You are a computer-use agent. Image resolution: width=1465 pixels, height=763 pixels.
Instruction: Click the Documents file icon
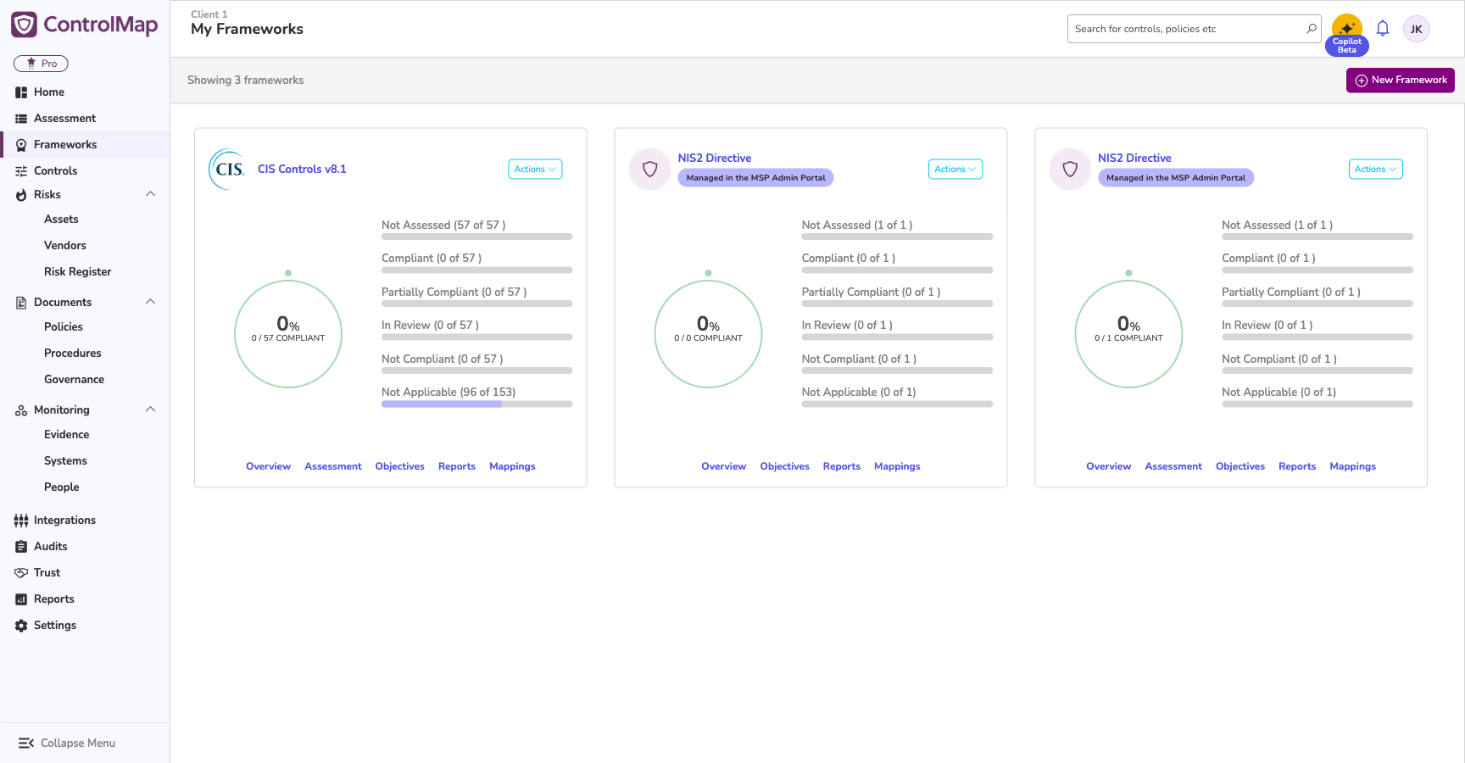coord(21,303)
